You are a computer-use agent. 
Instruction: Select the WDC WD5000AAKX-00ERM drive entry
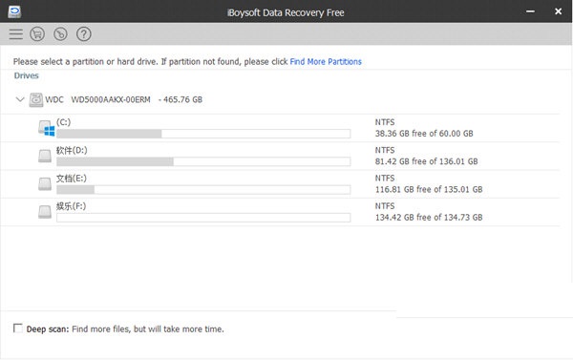123,99
